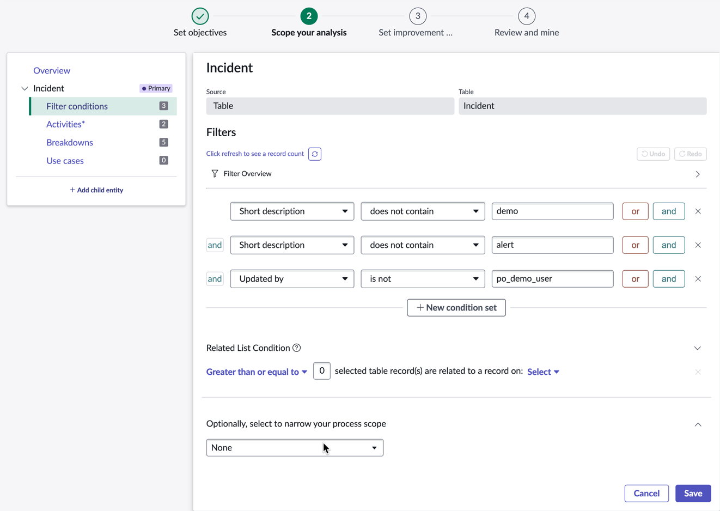The height and width of the screenshot is (511, 720).
Task: Collapse the Related List Condition section
Action: tap(698, 348)
